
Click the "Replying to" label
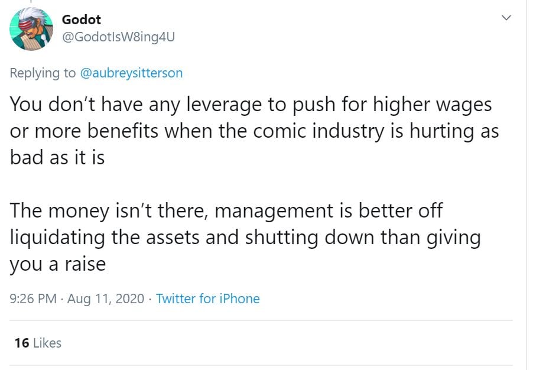43,73
